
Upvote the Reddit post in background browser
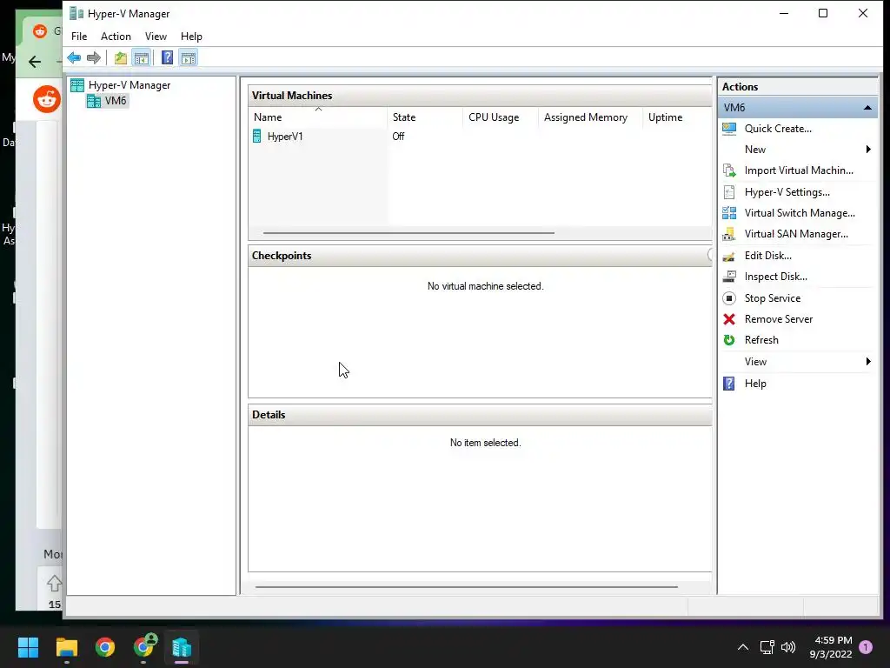(54, 584)
